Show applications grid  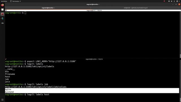(3, 100)
